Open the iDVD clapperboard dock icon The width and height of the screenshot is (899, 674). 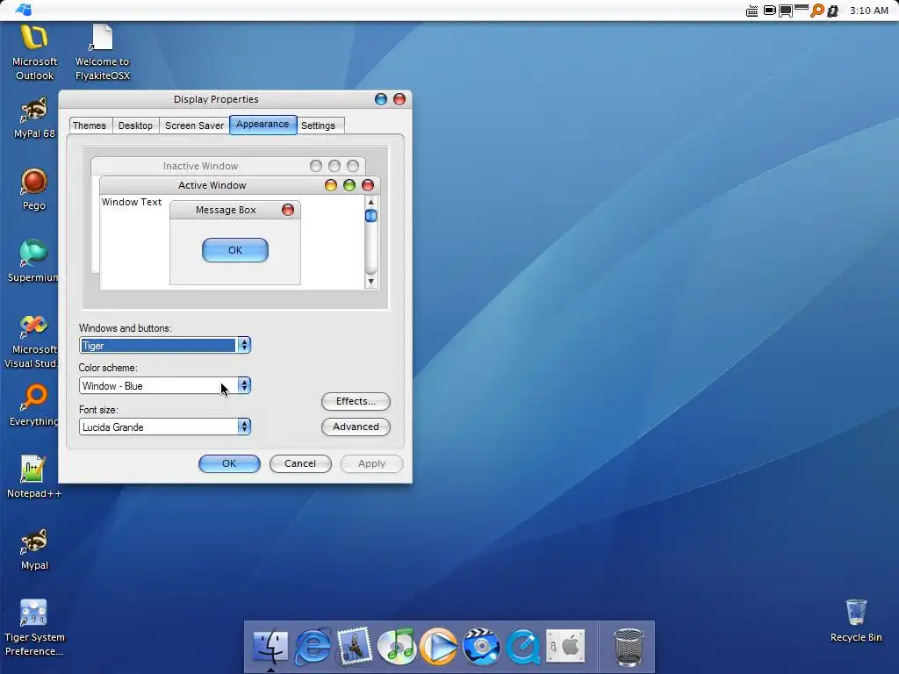(481, 647)
